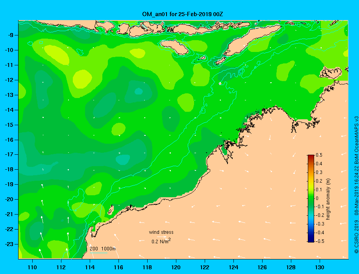The height and width of the screenshot is (274, 359).
Task: Select the "-0.3" colorbar tick label
Action: (x=320, y=224)
